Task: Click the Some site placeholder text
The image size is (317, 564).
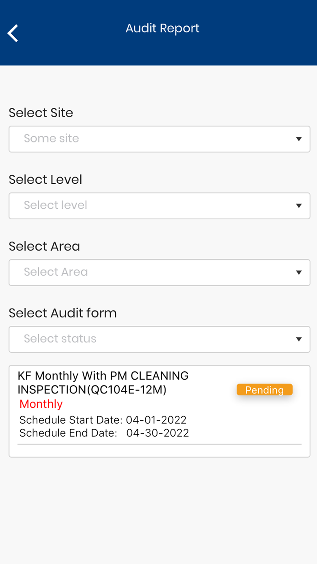Action: [51, 138]
